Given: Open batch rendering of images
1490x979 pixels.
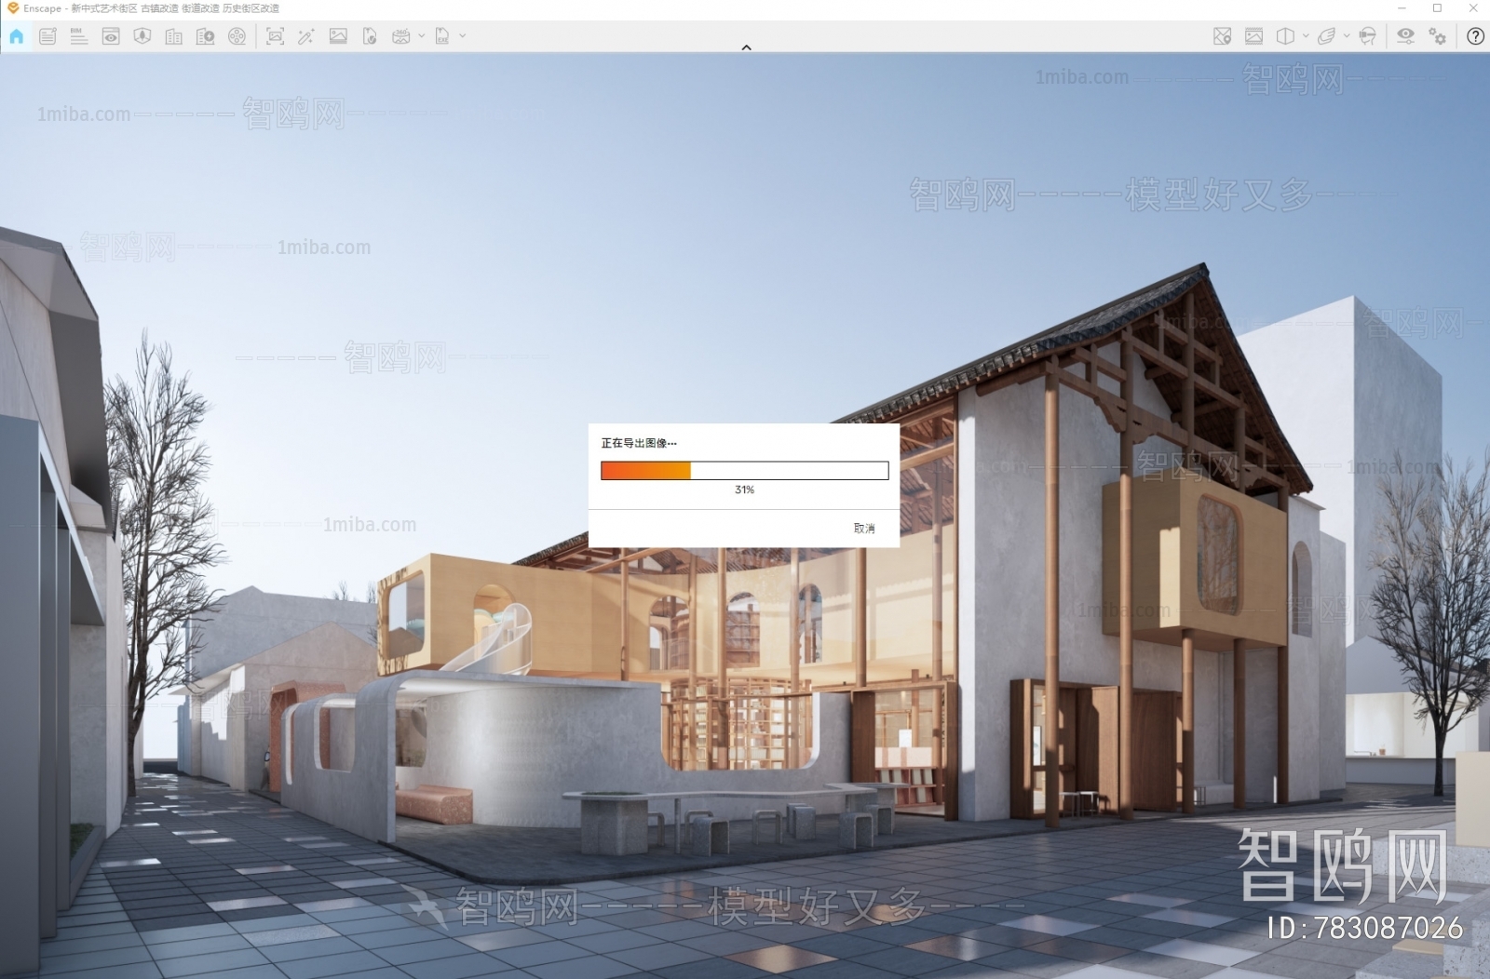Looking at the screenshot, I should 340,36.
